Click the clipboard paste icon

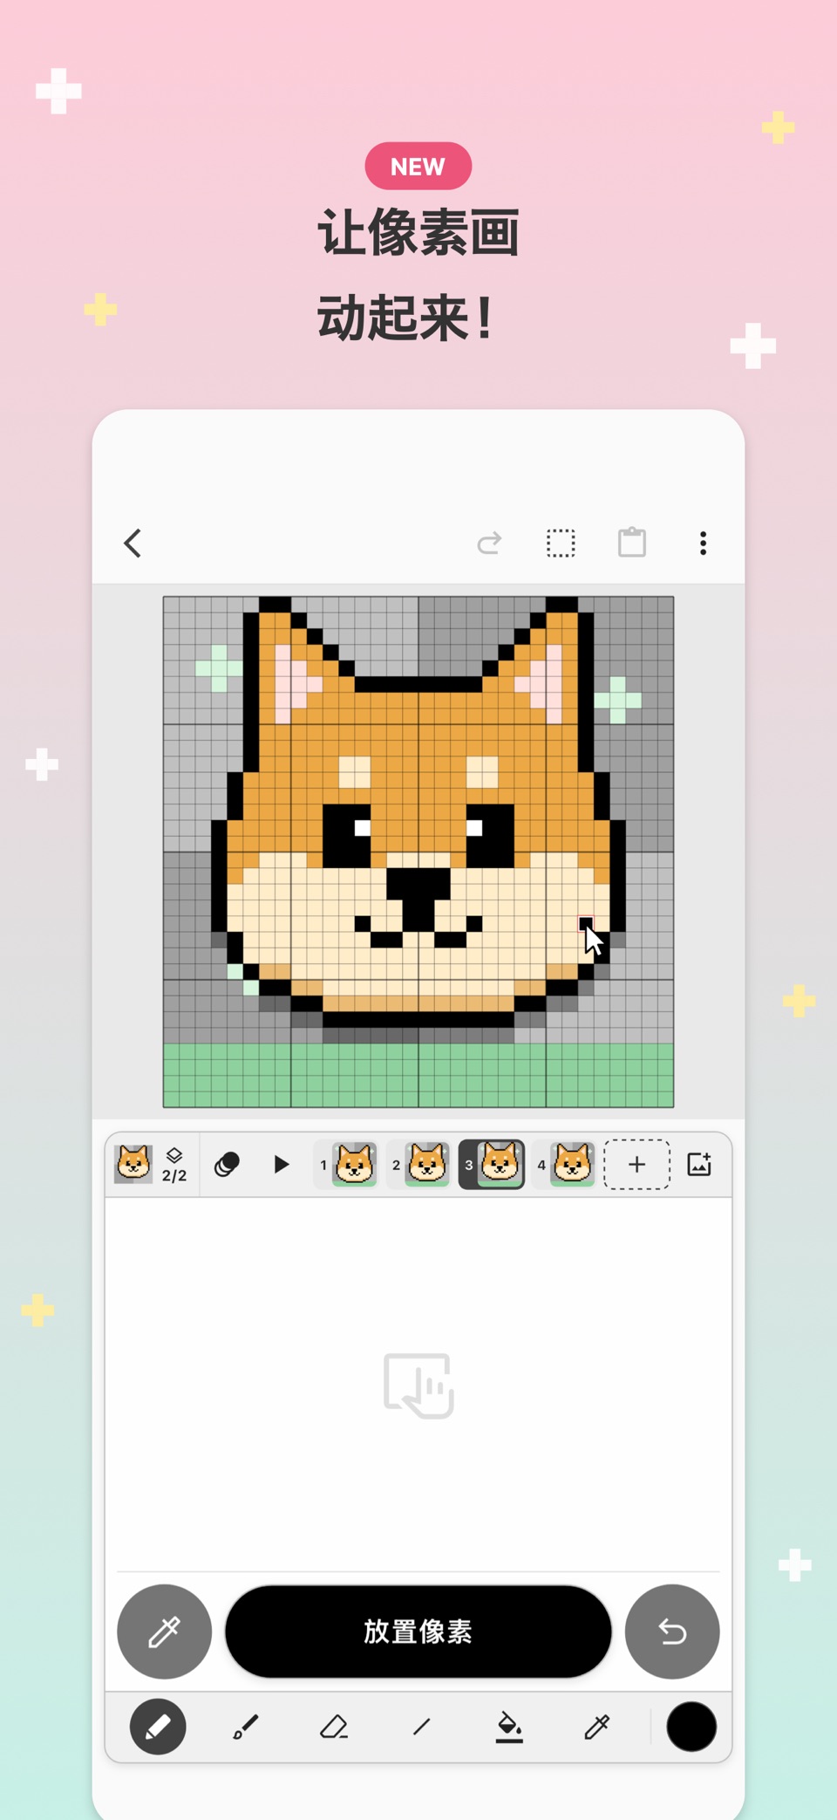[x=632, y=543]
